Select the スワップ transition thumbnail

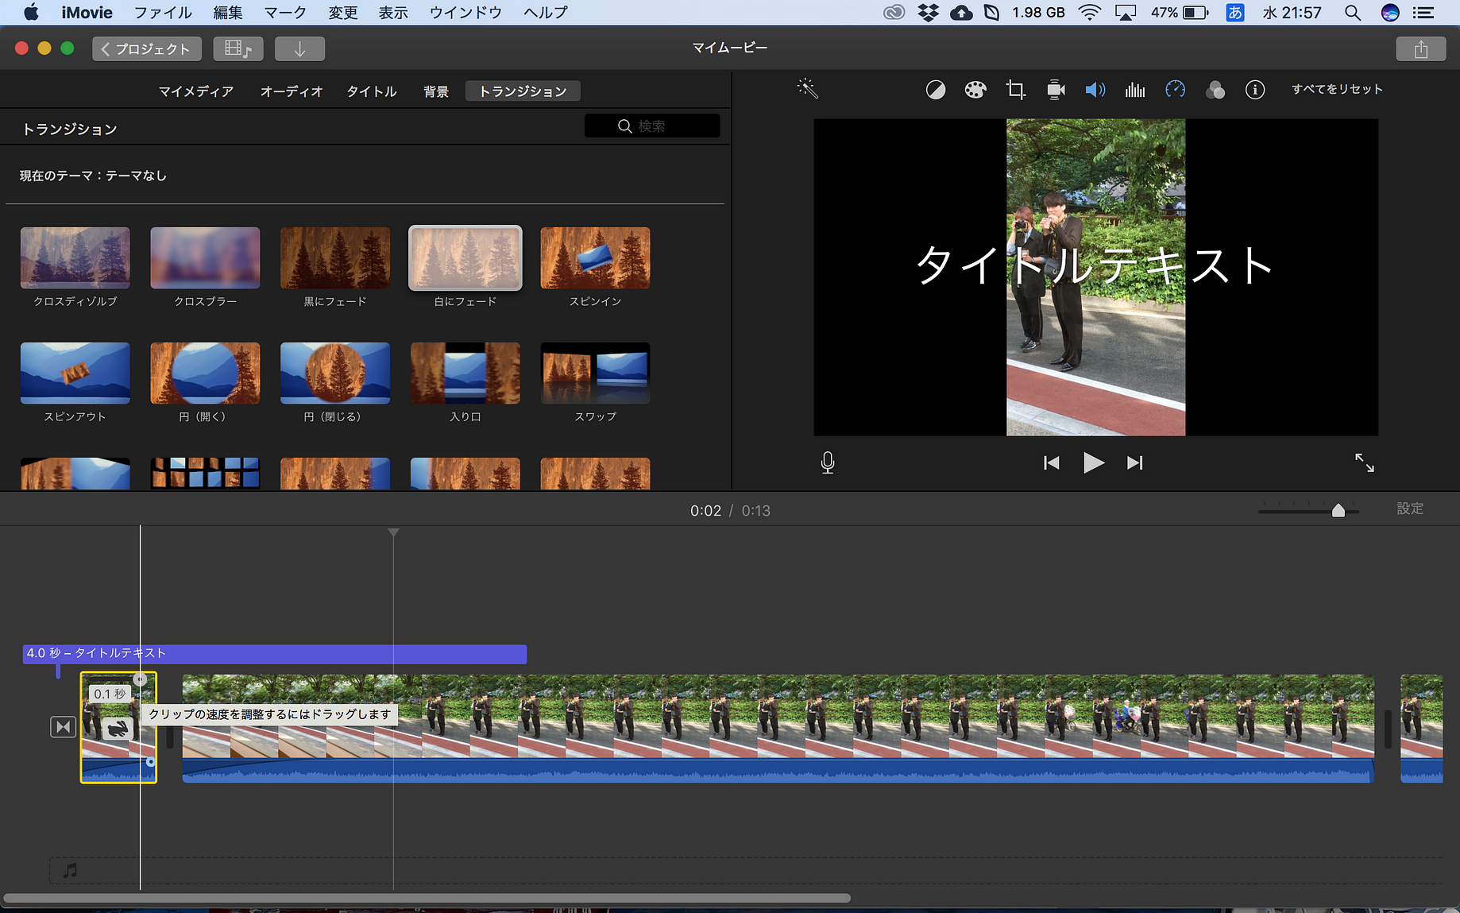(x=595, y=373)
